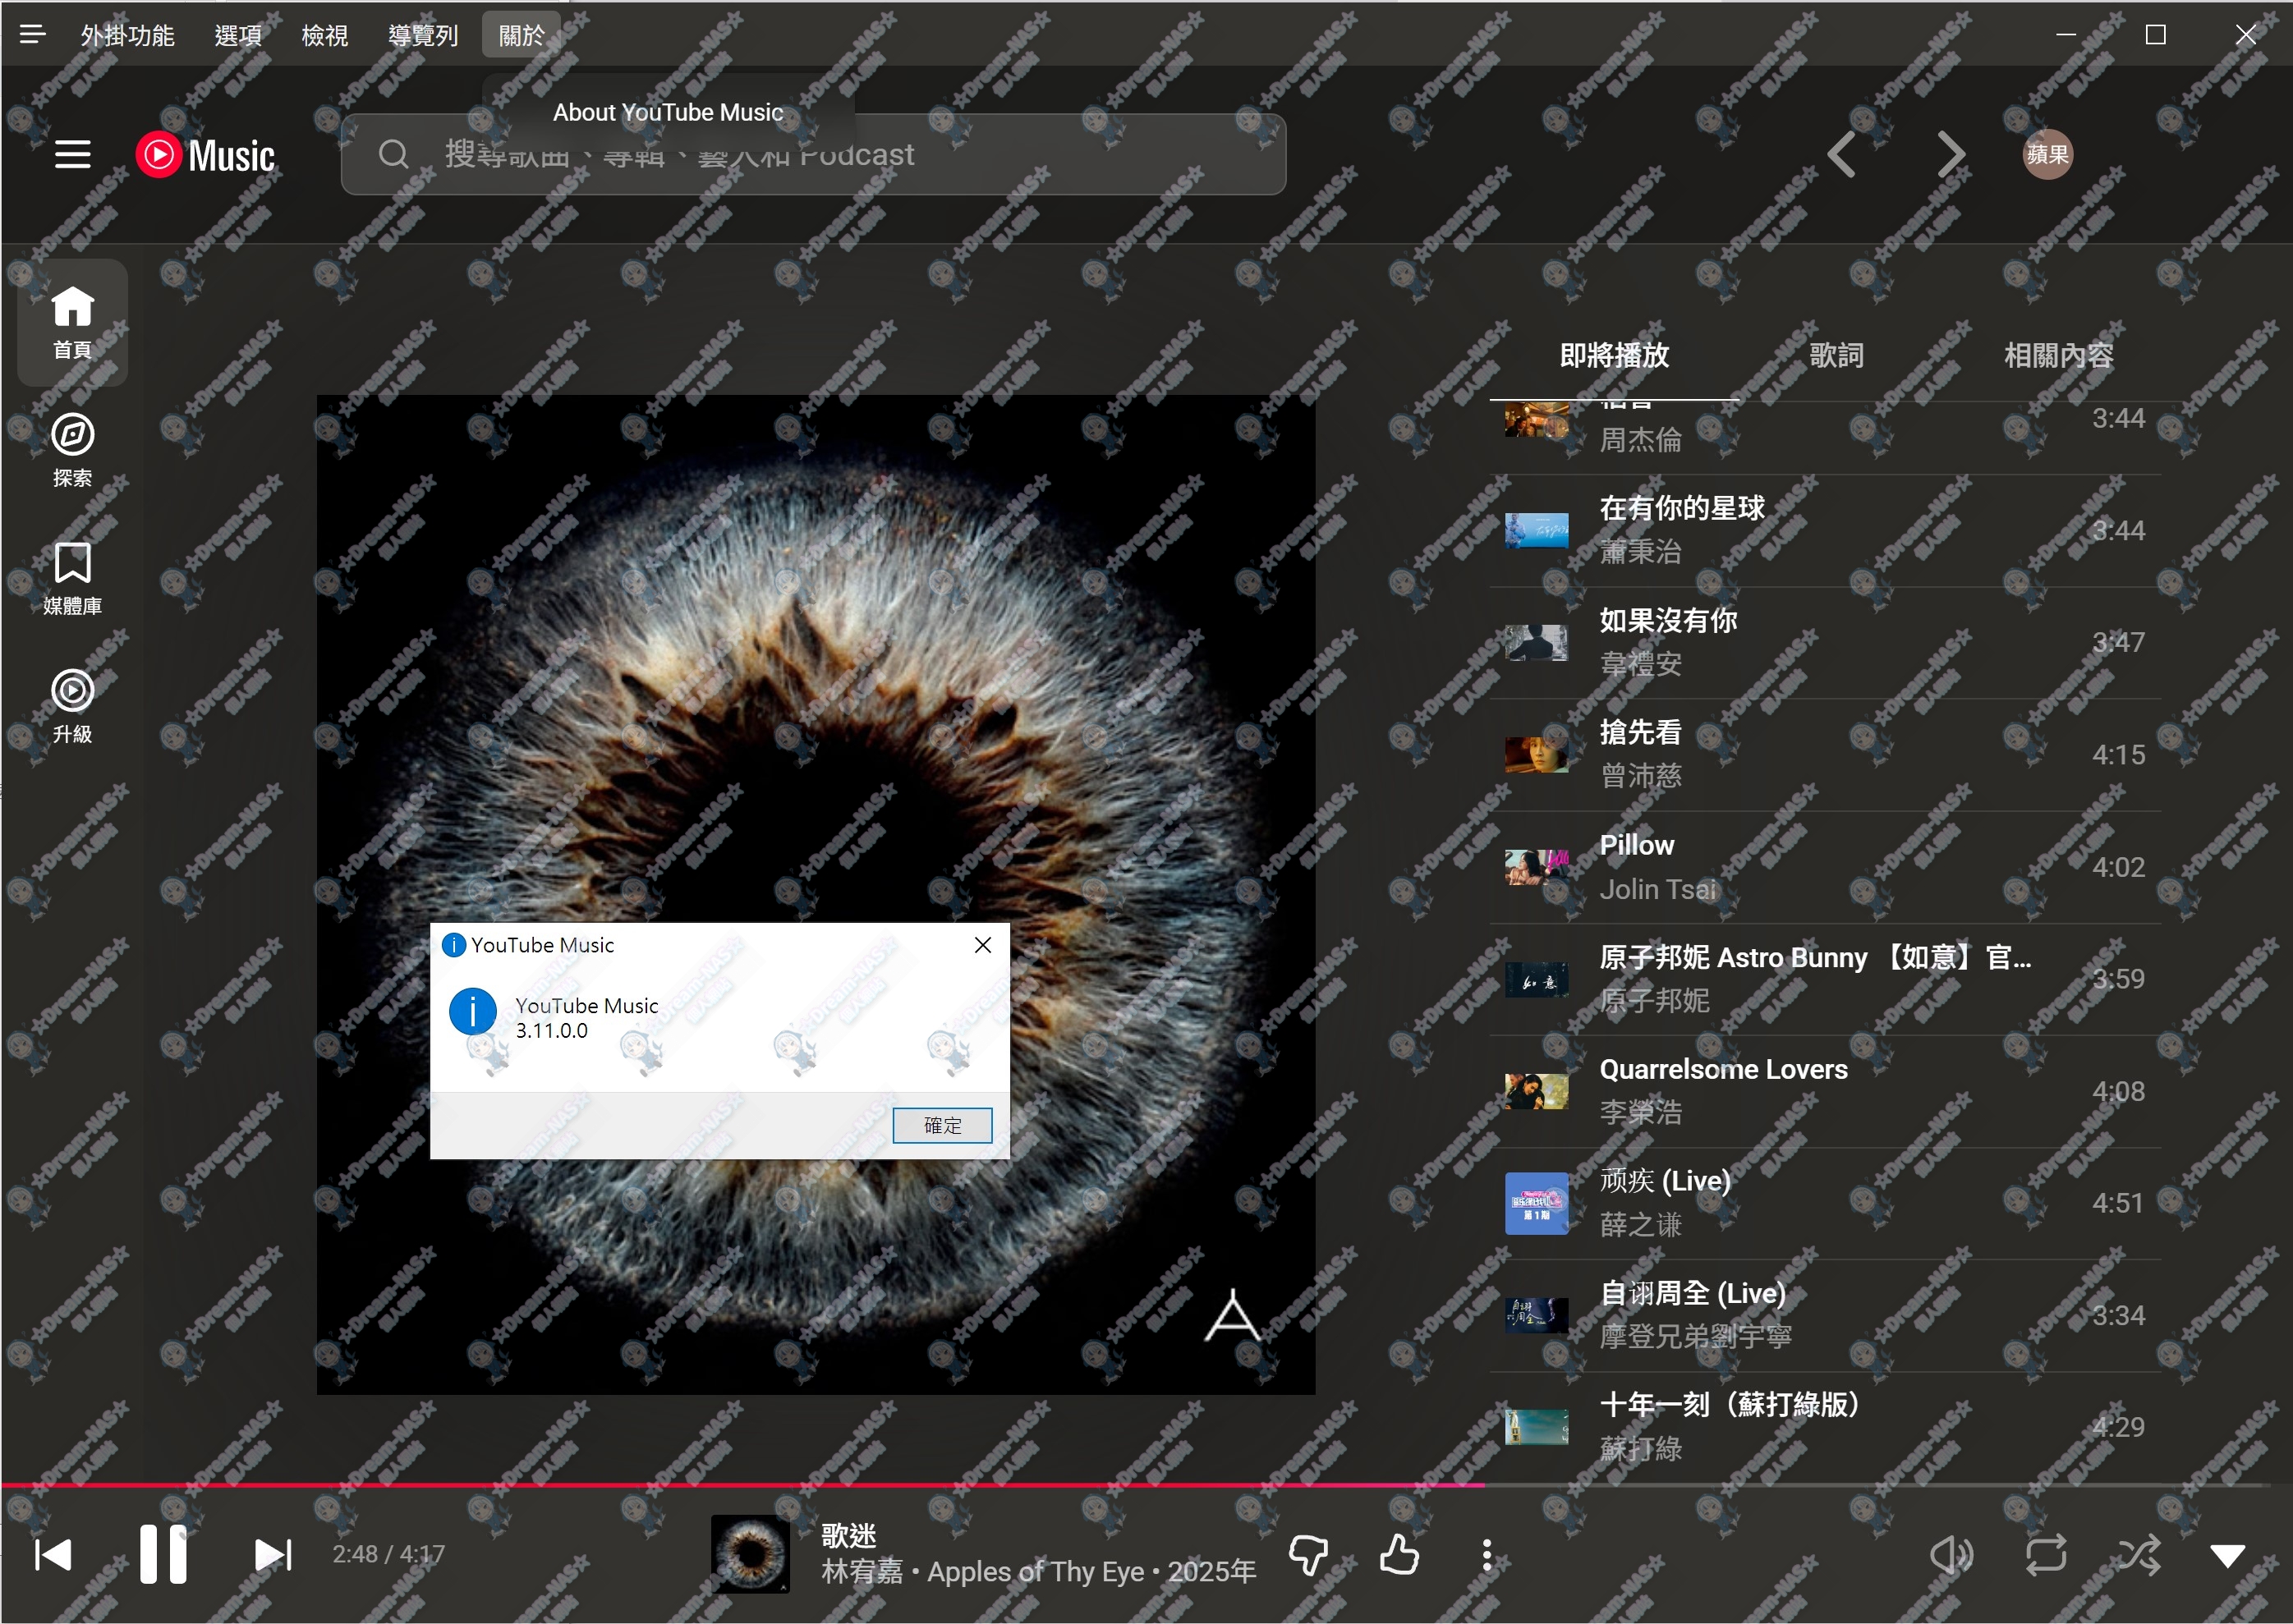Open the 選項 menu
Viewport: 2293px width, 1624px height.
pyautogui.click(x=238, y=34)
